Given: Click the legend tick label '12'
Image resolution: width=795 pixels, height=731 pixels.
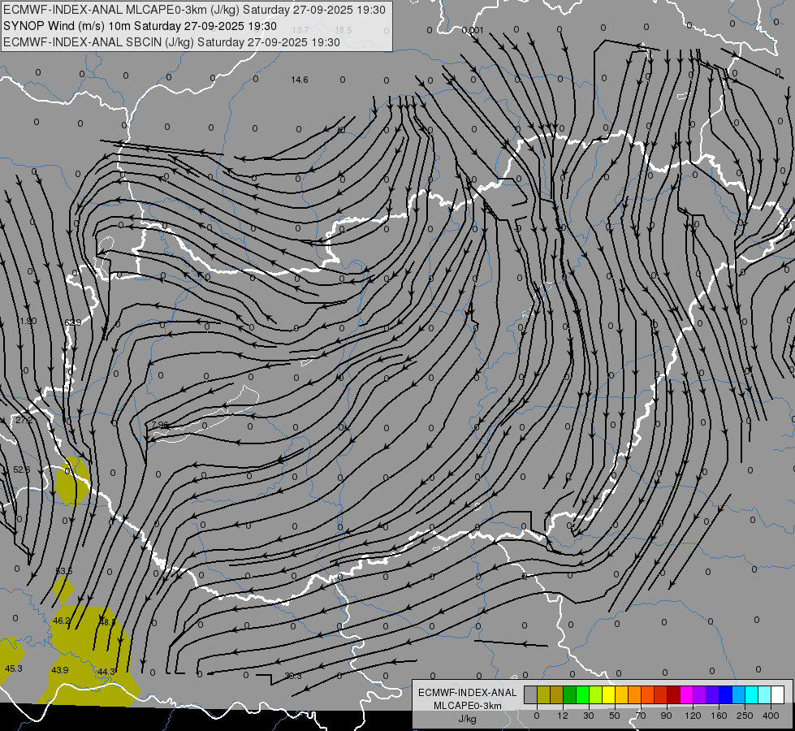Looking at the screenshot, I should click(x=562, y=716).
